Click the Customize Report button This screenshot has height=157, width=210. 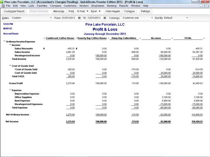(x=14, y=11)
